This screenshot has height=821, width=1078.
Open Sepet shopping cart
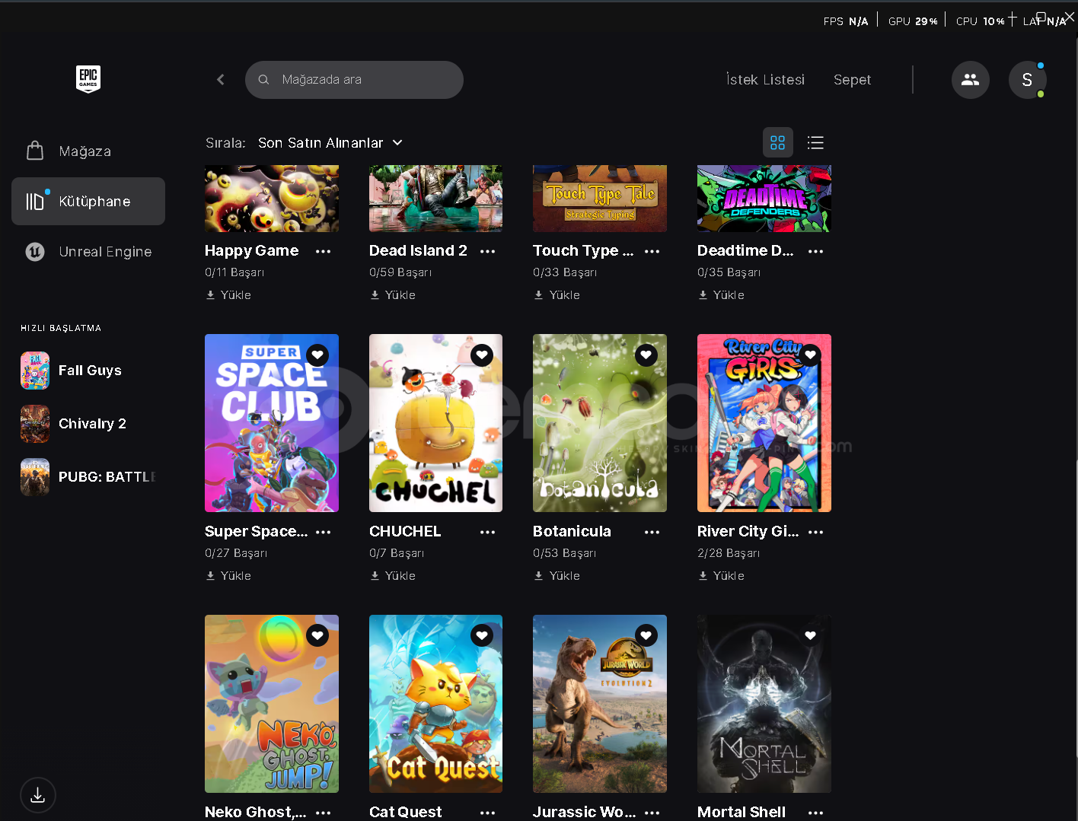point(852,80)
